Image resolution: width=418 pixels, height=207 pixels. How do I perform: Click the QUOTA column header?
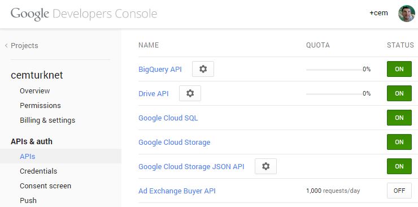(318, 45)
